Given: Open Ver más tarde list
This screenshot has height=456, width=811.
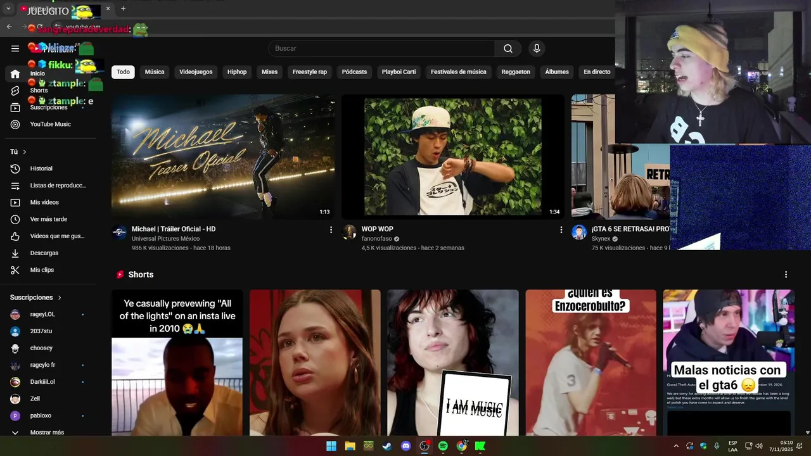Looking at the screenshot, I should (x=51, y=219).
